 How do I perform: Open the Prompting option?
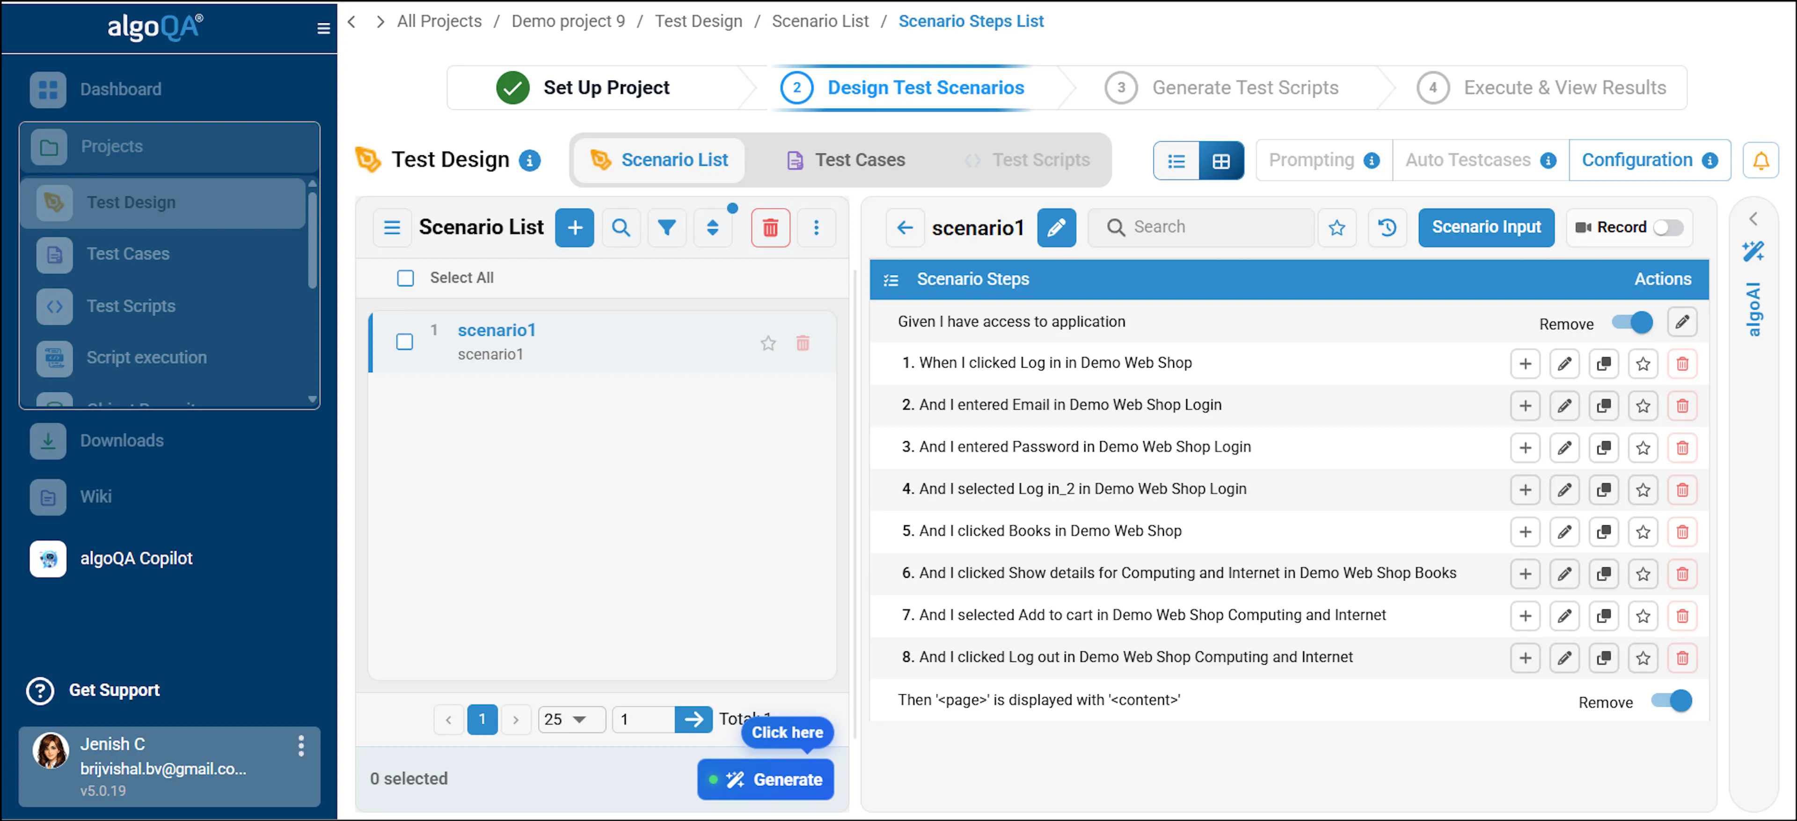[x=1324, y=160]
